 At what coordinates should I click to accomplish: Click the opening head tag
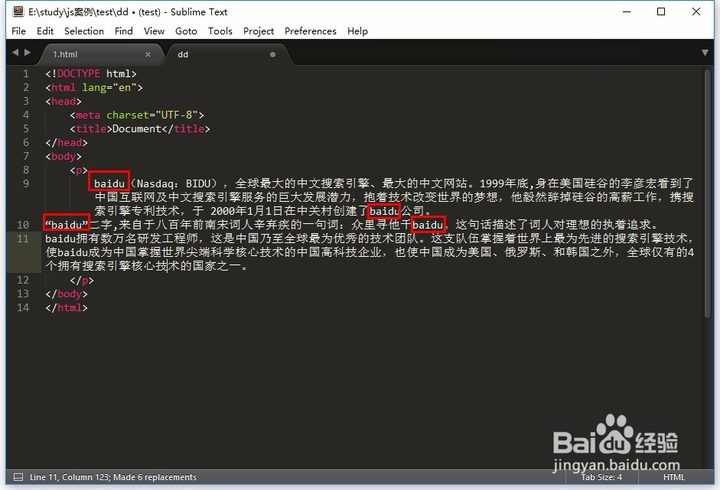64,101
